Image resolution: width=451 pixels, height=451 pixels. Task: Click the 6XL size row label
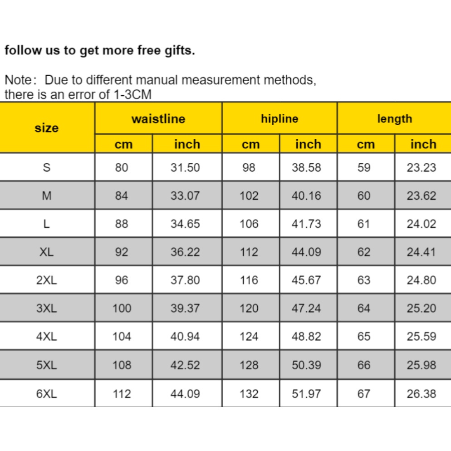pyautogui.click(x=47, y=393)
